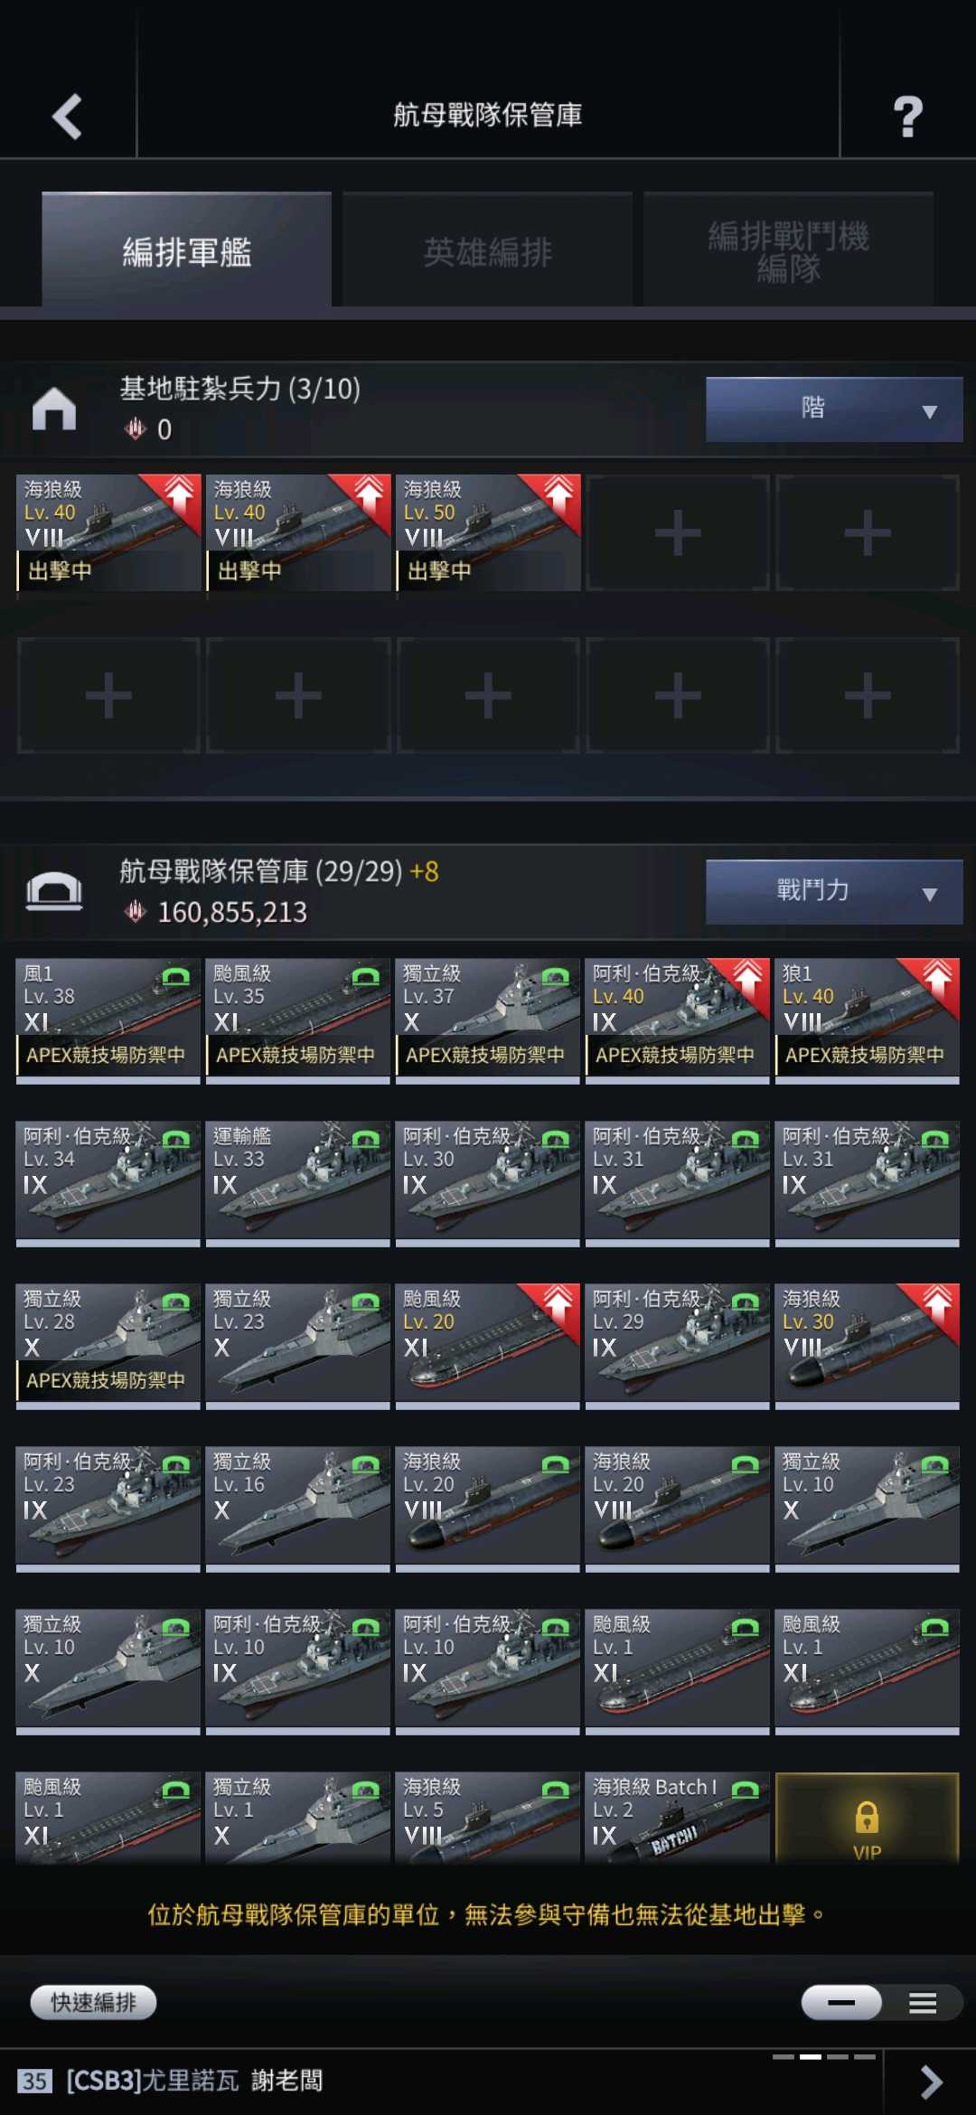Tap the base garrison home icon
Screen dimensions: 976x2115
pyautogui.click(x=54, y=409)
